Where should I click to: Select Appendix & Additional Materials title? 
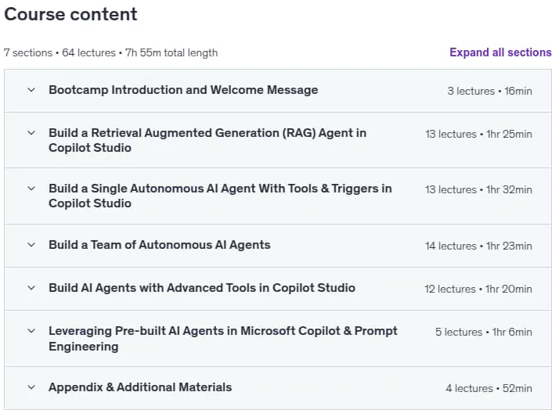click(x=140, y=387)
